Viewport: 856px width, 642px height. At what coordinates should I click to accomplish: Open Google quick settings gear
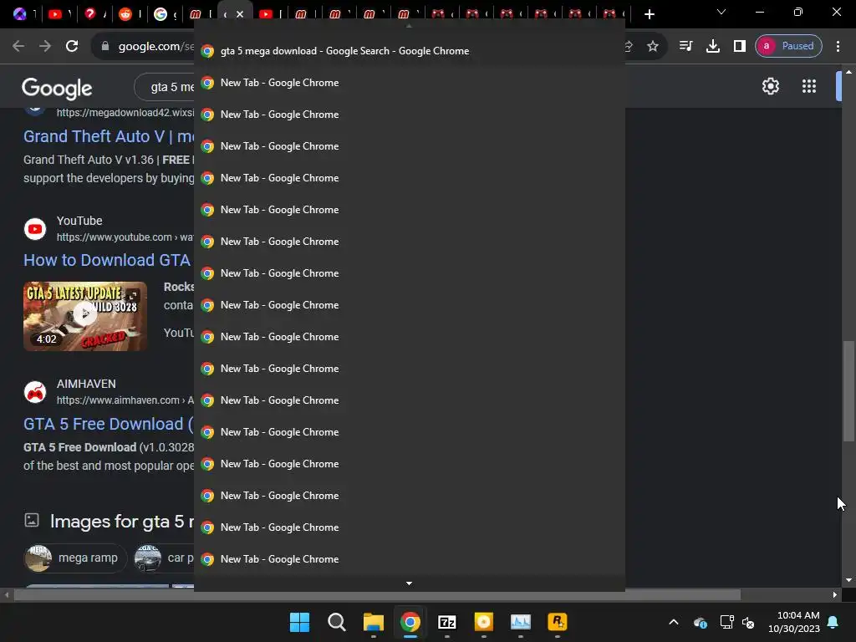[x=770, y=86]
